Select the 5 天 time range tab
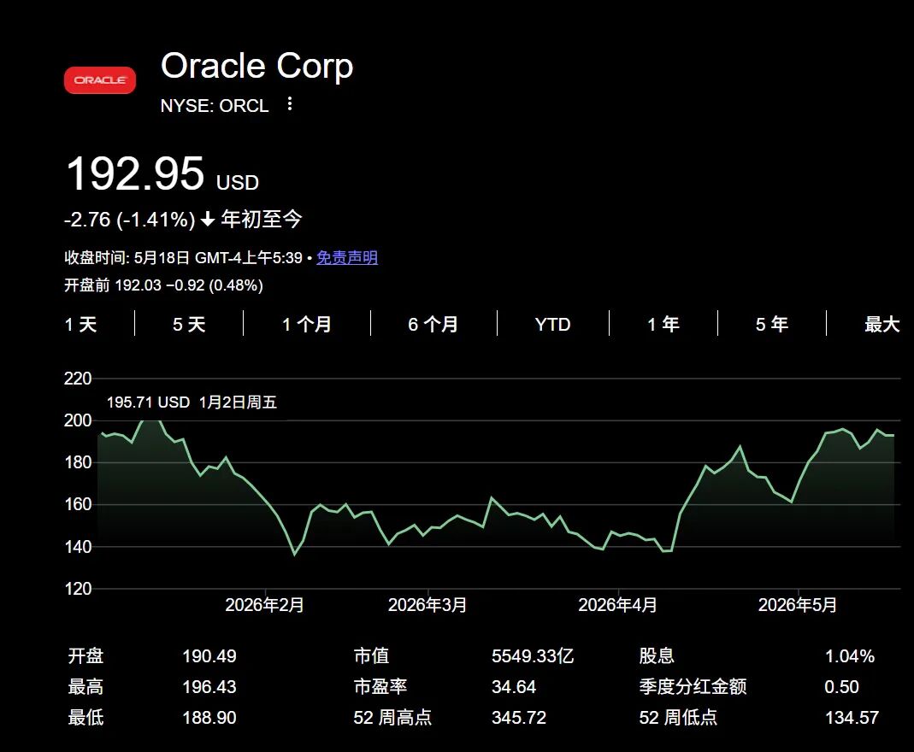Screen dimensions: 914x752 click(x=189, y=324)
